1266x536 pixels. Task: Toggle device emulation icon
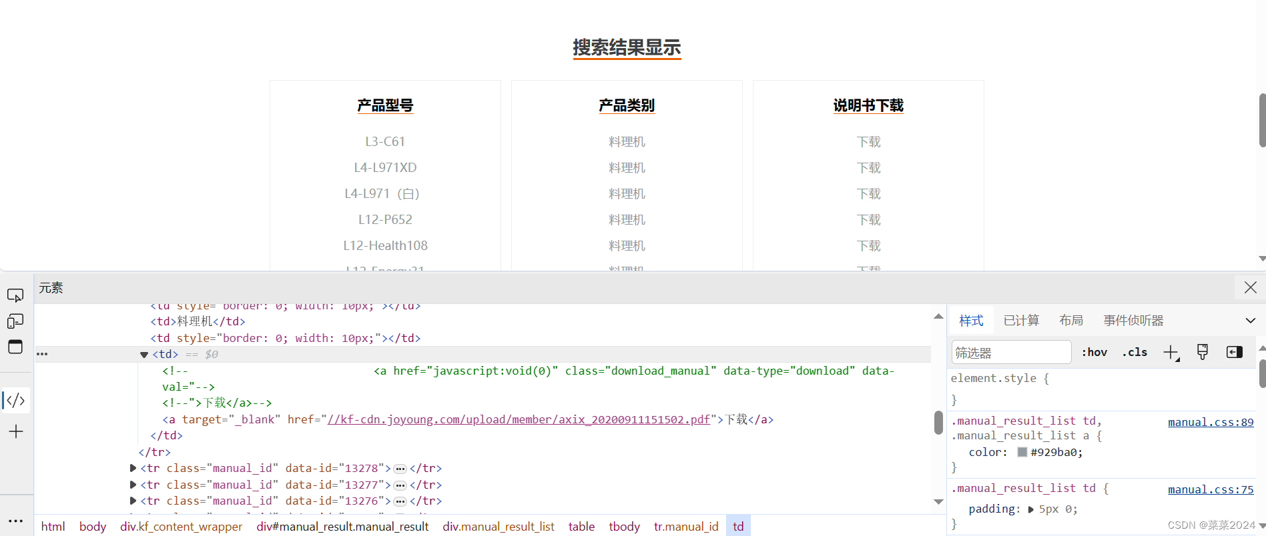15,321
